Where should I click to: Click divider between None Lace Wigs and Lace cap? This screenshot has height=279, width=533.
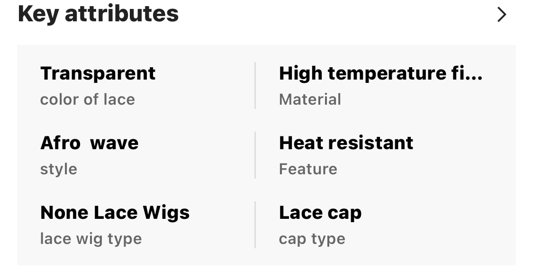pos(255,225)
